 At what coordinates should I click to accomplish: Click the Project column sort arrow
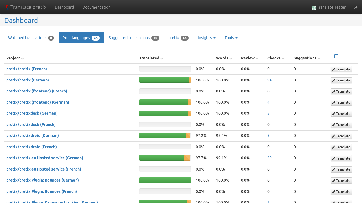click(x=23, y=58)
